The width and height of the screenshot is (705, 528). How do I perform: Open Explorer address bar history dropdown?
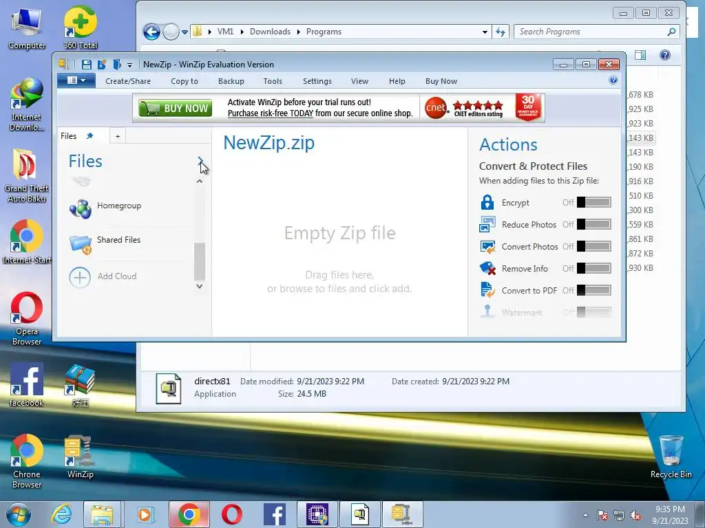[485, 32]
